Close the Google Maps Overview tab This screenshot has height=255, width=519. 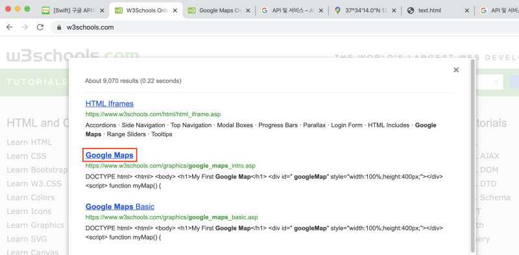248,10
